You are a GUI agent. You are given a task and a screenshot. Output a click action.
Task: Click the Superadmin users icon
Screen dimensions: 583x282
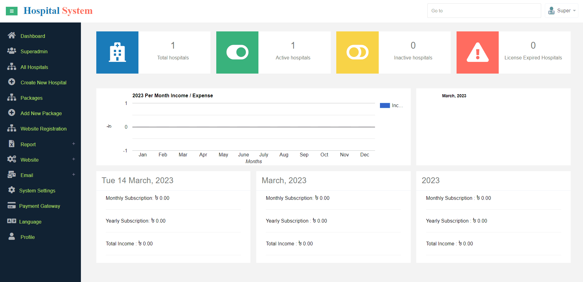coord(12,51)
